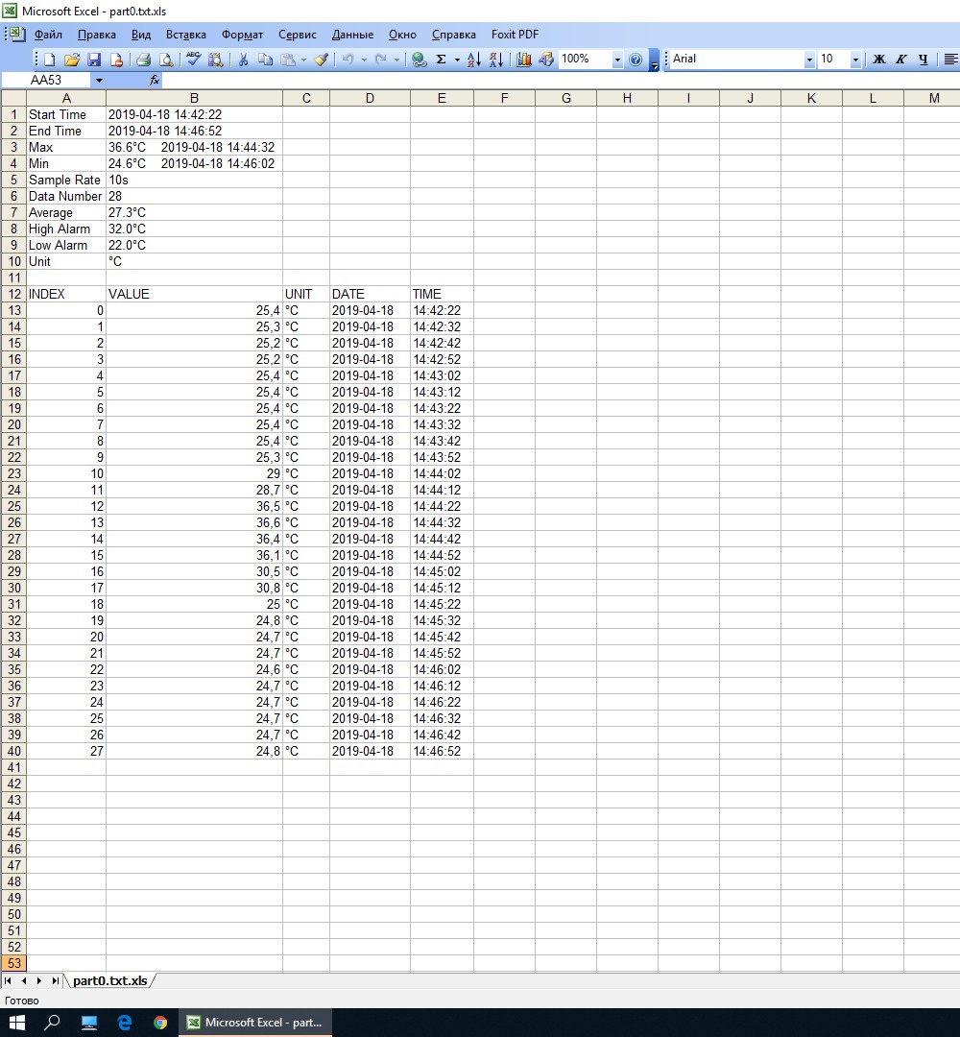The height and width of the screenshot is (1037, 960).
Task: Open Excel Help question mark icon
Action: click(636, 60)
